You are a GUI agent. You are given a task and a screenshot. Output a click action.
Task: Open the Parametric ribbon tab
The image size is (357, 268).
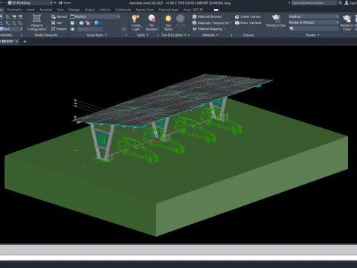[15, 10]
